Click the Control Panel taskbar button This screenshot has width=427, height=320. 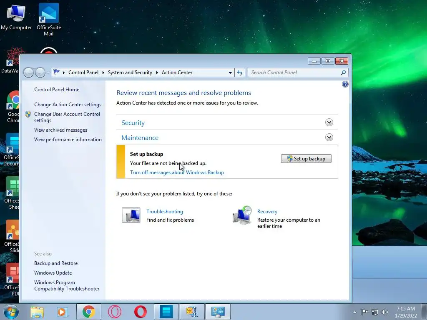[x=218, y=312]
